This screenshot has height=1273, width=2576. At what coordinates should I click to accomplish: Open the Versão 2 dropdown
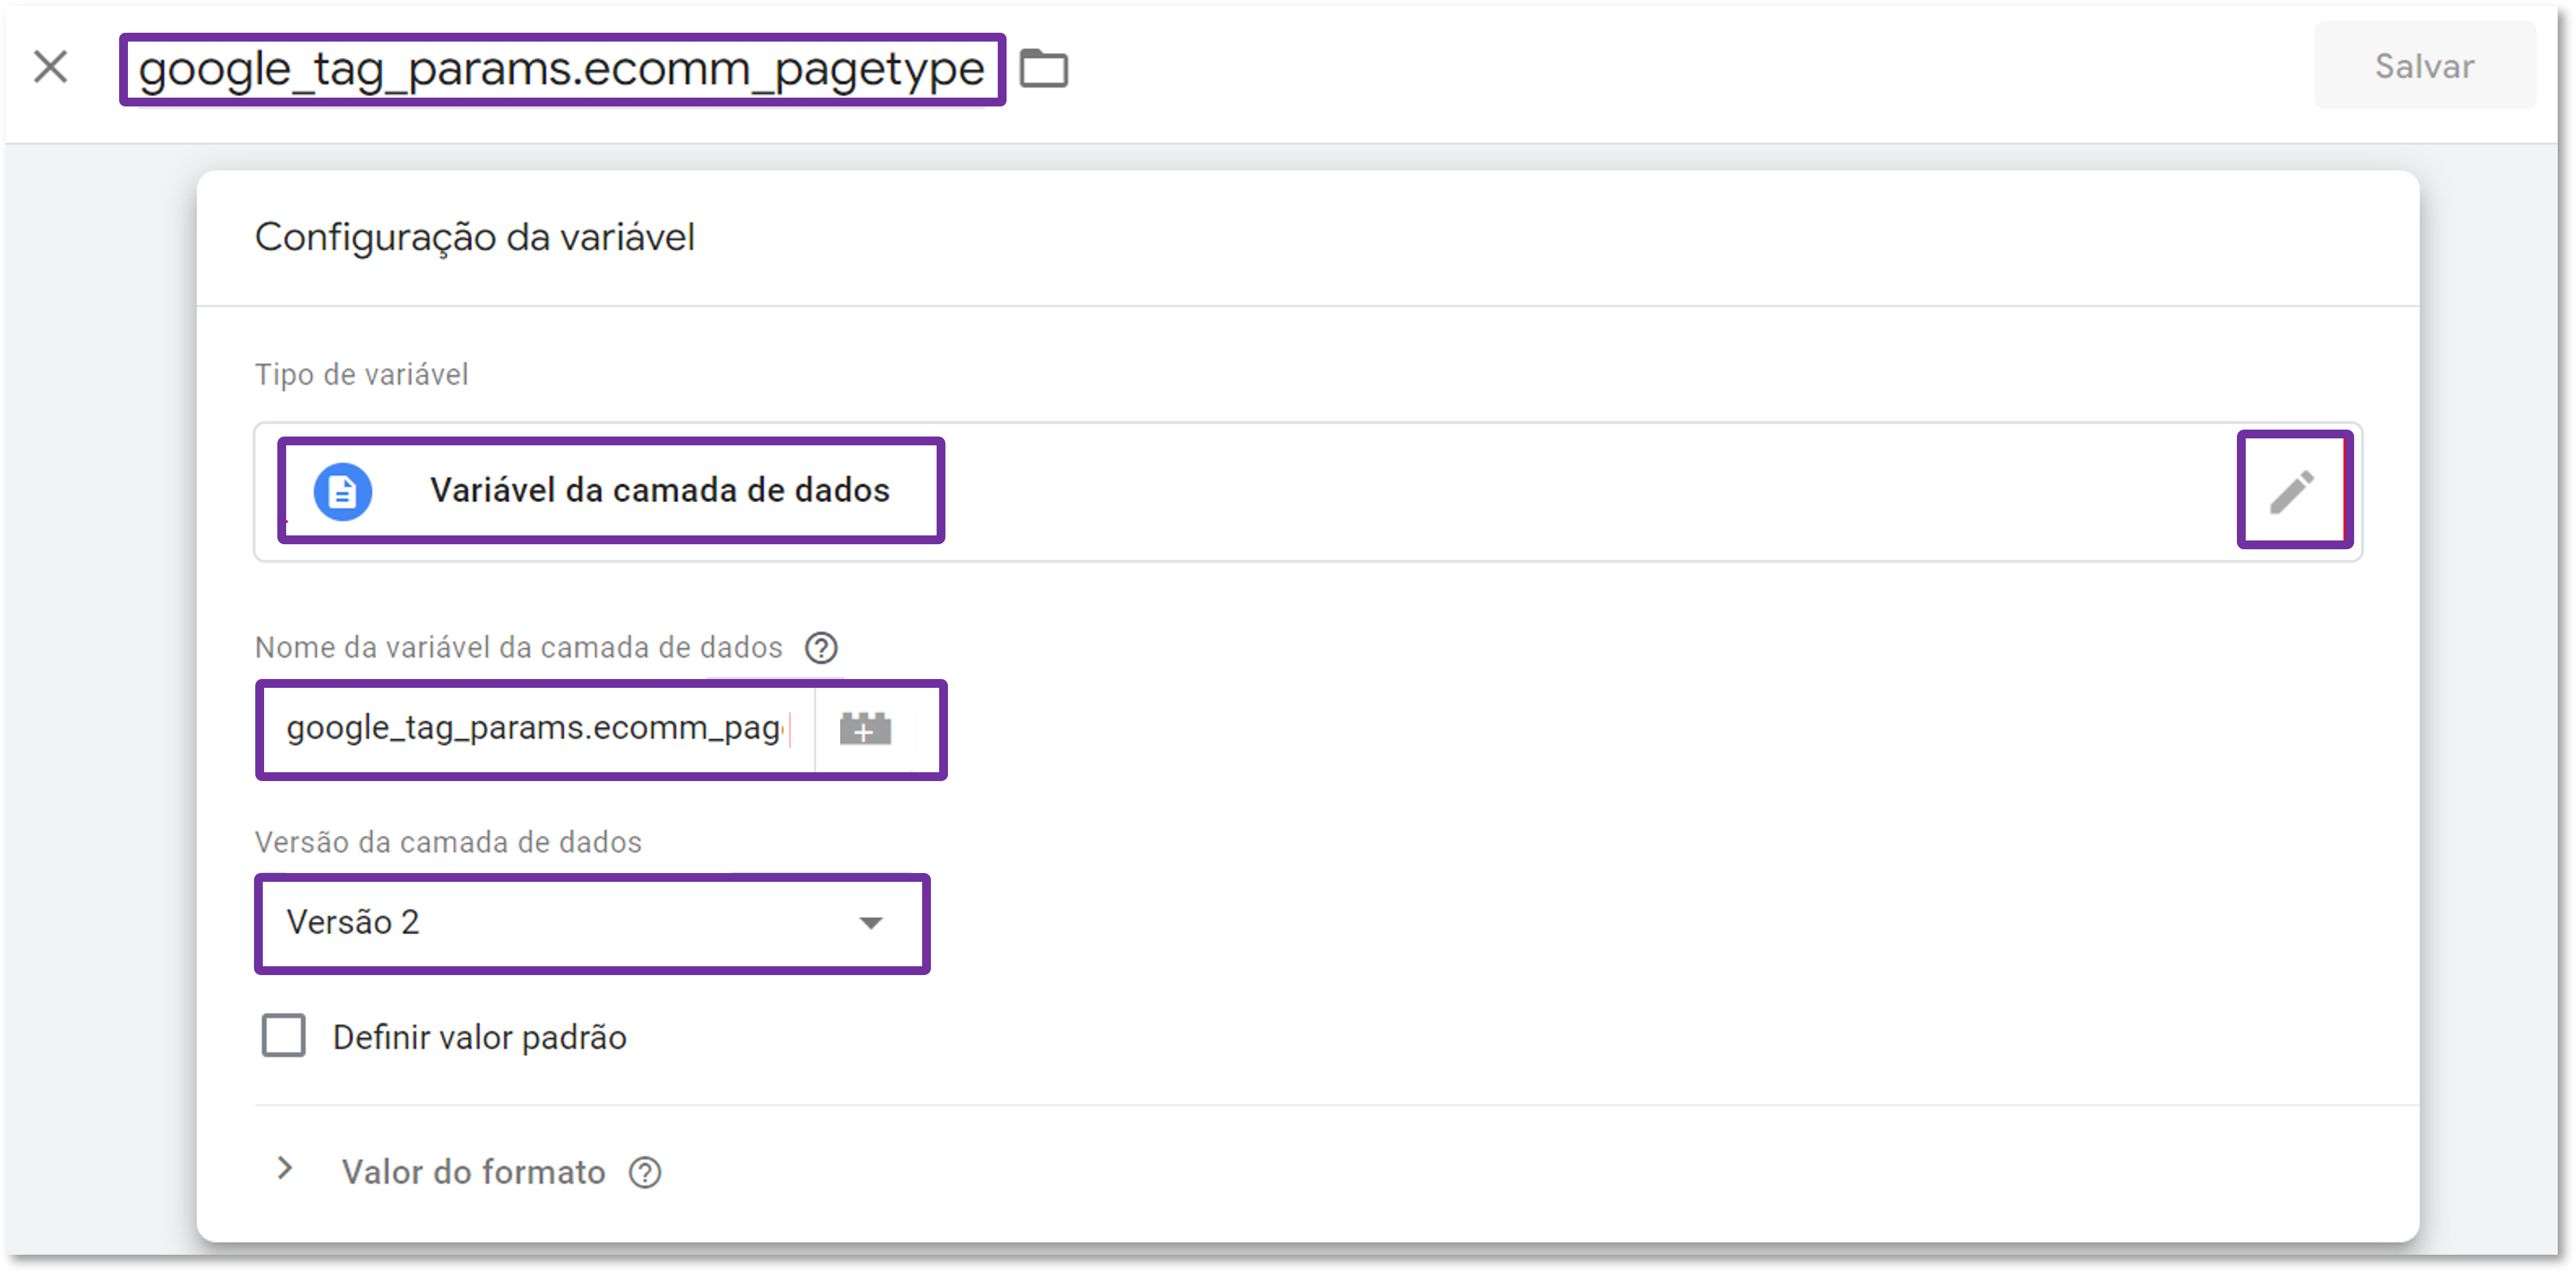[x=592, y=922]
